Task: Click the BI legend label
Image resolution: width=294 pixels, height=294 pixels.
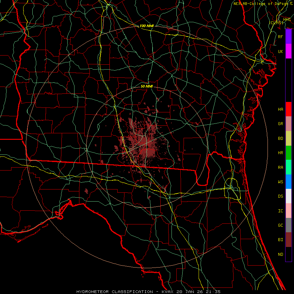Action: point(281,240)
